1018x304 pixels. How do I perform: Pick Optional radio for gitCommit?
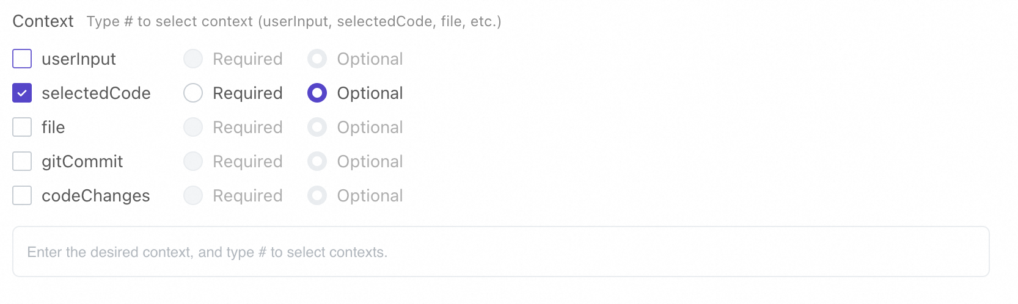tap(317, 161)
